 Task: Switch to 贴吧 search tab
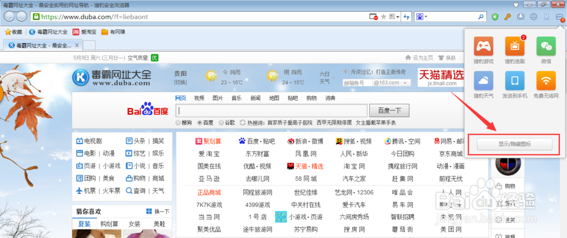293,98
